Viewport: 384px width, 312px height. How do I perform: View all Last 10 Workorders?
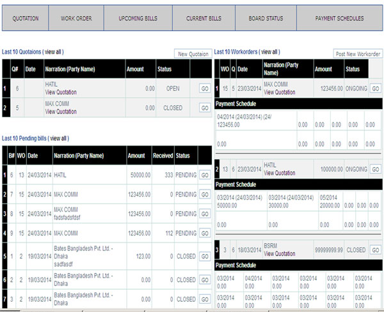pyautogui.click(x=269, y=52)
